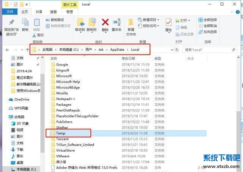Select the Temp folder in file list
This screenshot has width=243, height=172.
(x=61, y=133)
